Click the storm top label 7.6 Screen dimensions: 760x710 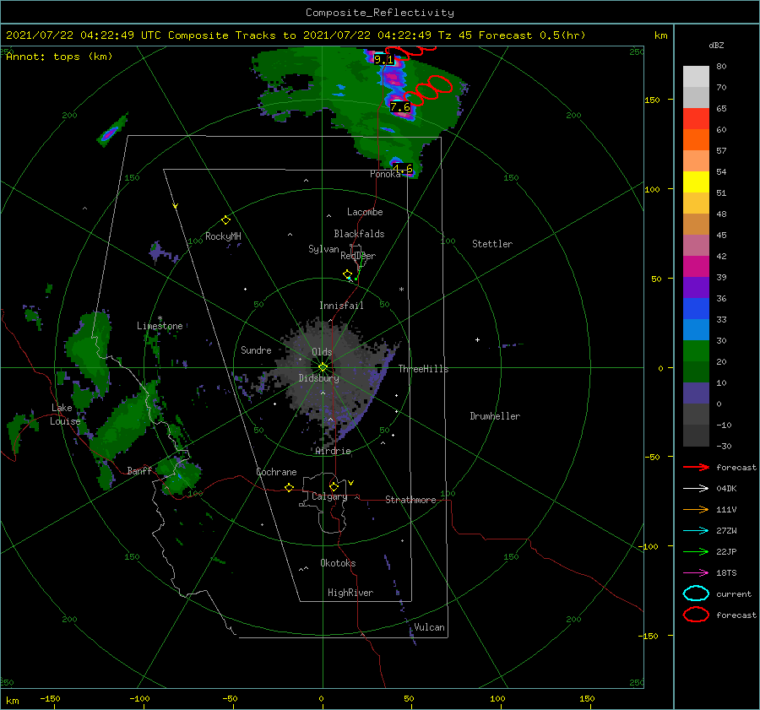pos(400,106)
